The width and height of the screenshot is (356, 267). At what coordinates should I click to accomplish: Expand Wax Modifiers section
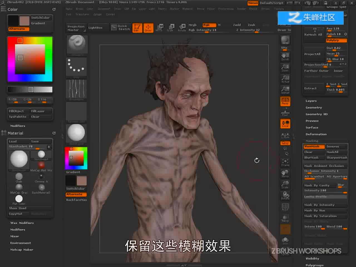point(22,223)
